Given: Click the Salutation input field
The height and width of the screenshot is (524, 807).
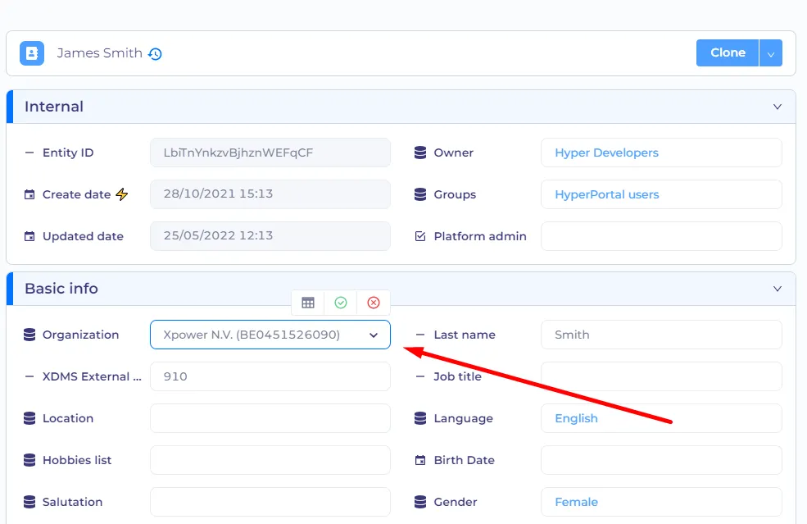Looking at the screenshot, I should [270, 502].
